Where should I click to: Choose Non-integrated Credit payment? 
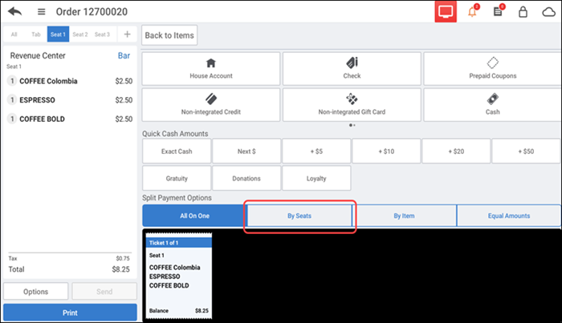pyautogui.click(x=211, y=105)
